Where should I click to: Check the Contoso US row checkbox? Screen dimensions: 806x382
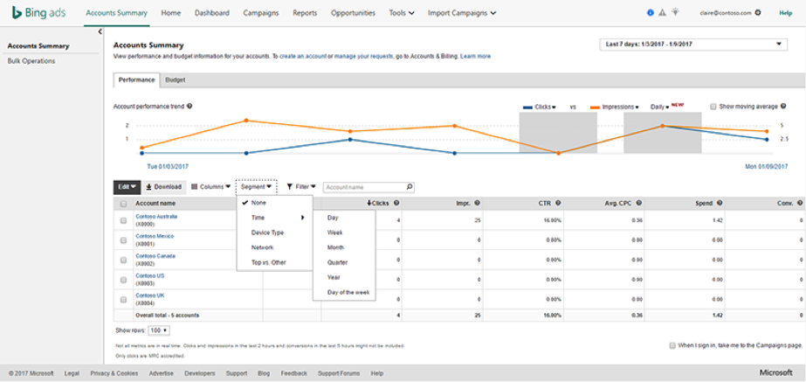[123, 280]
